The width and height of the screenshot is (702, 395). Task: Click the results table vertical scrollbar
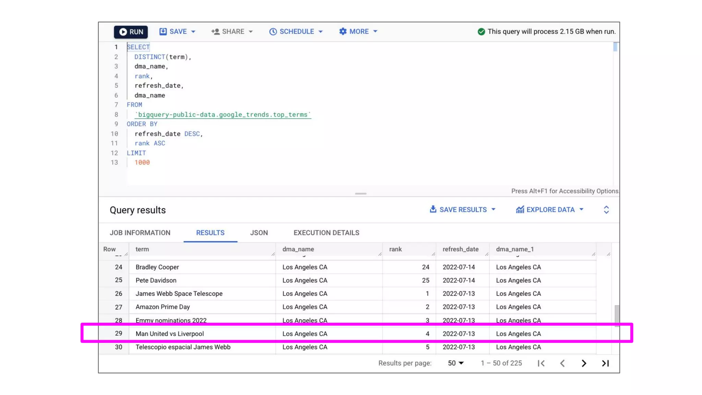point(617,315)
